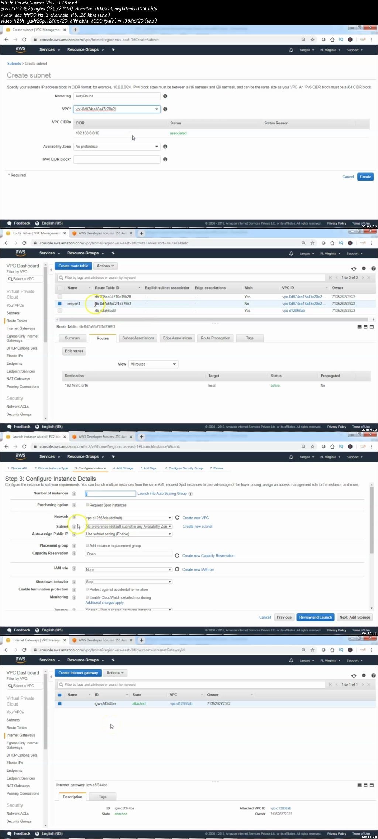Click Number of instances input field
Image resolution: width=378 pixels, height=839 pixels.
click(110, 493)
